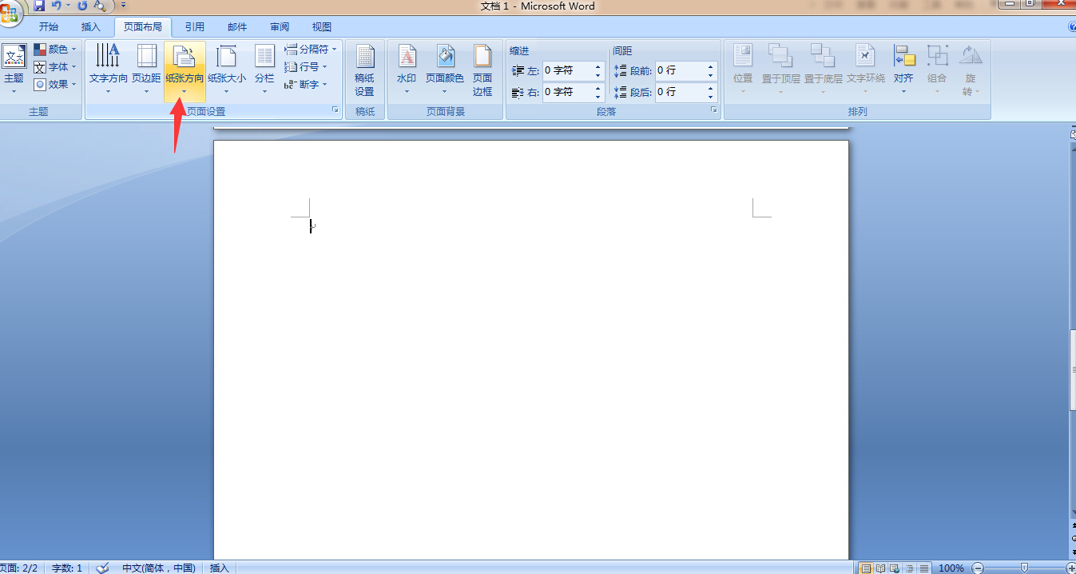
Task: Increase spacing before with up arrow
Action: (711, 66)
